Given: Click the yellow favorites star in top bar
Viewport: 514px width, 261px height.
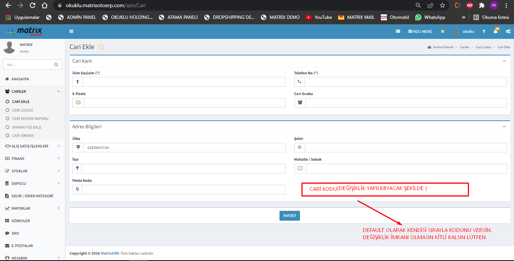Looking at the screenshot, I should (443, 31).
